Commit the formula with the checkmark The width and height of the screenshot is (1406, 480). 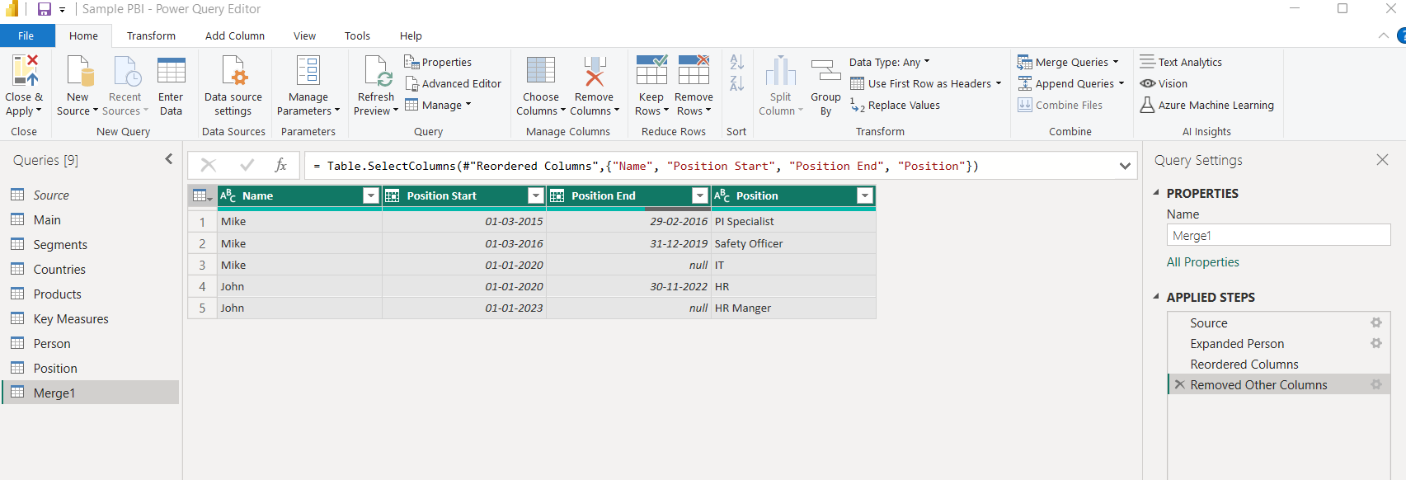(247, 165)
